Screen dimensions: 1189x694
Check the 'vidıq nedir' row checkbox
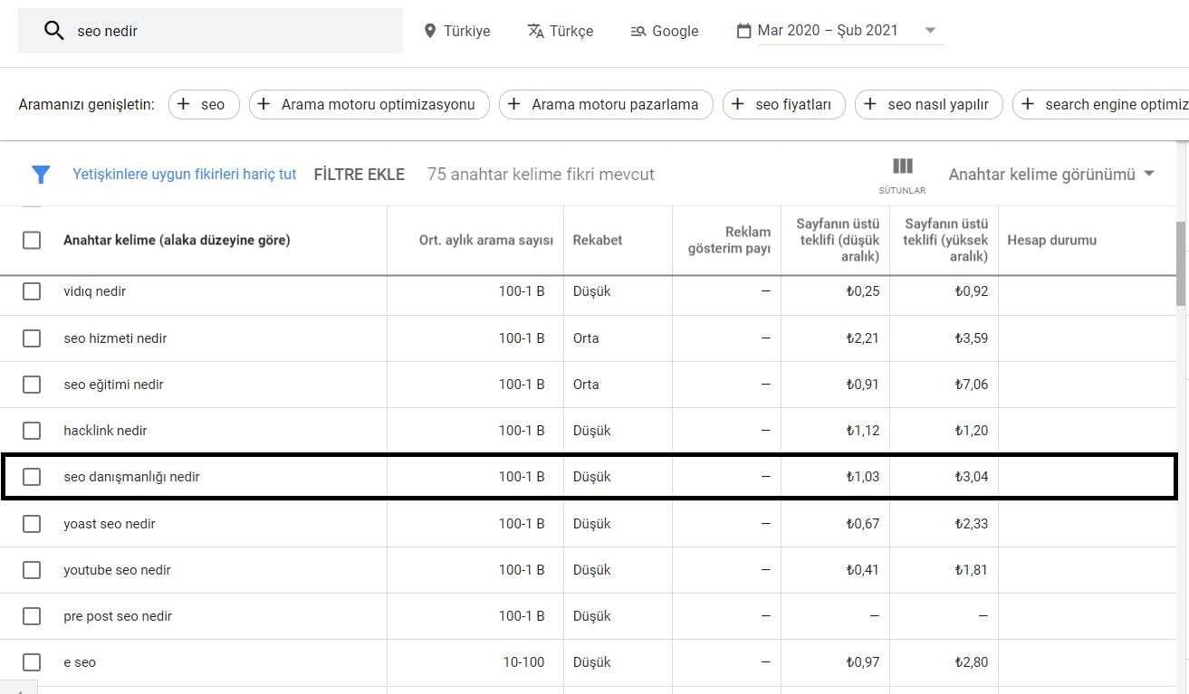coord(32,291)
